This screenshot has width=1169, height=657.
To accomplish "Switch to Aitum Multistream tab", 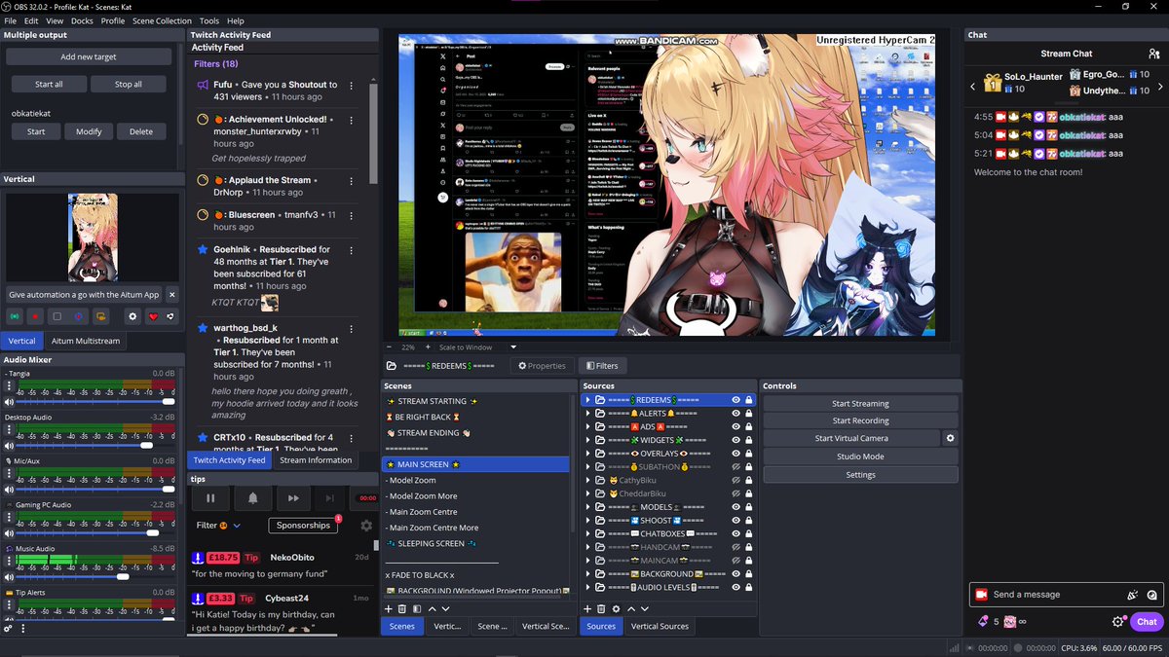I will click(x=86, y=342).
